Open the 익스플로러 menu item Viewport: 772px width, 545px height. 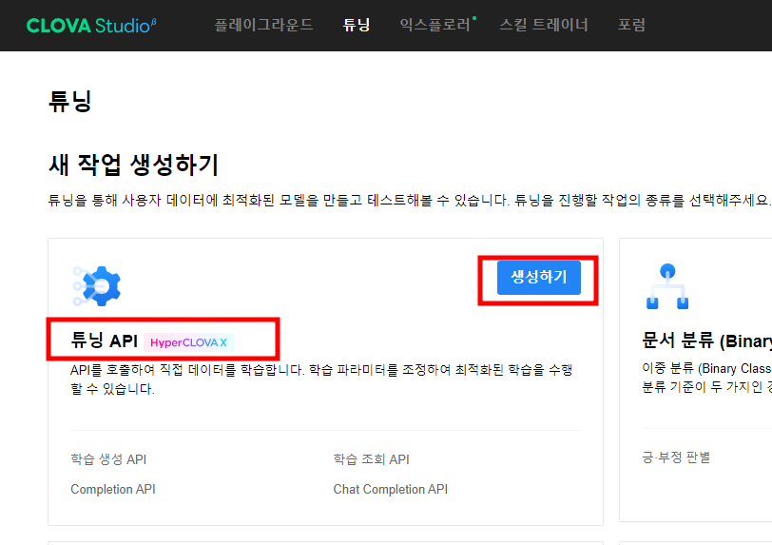(437, 25)
